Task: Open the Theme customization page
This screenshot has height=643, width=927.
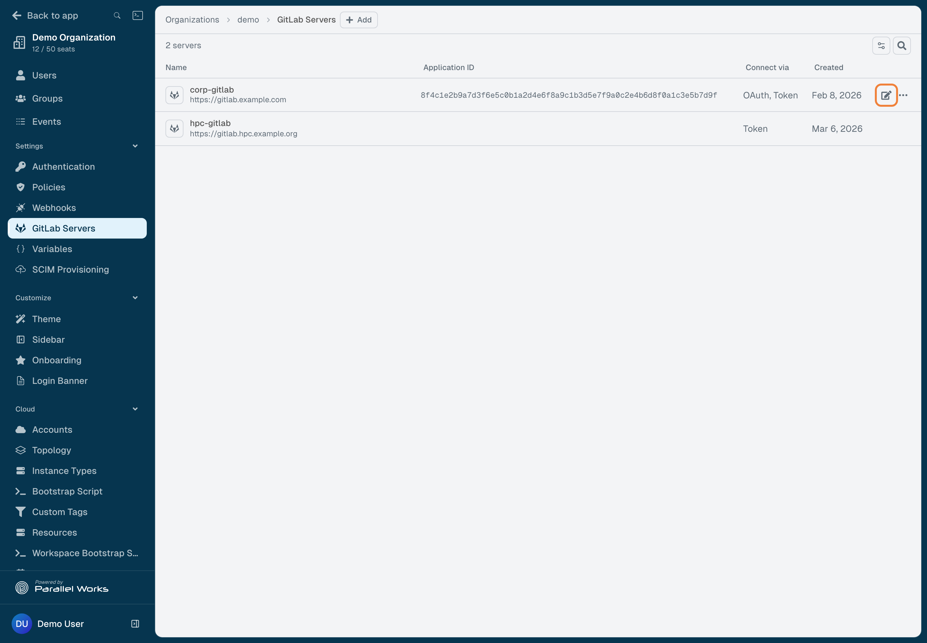Action: click(x=77, y=319)
